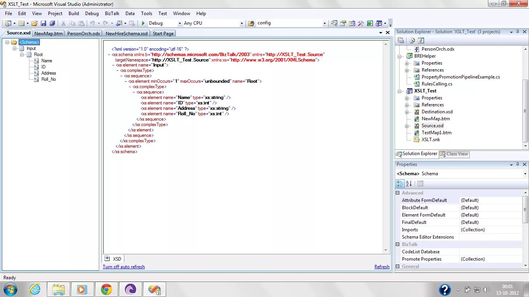
Task: Open Object Browser toolbar icon
Action: (352, 23)
